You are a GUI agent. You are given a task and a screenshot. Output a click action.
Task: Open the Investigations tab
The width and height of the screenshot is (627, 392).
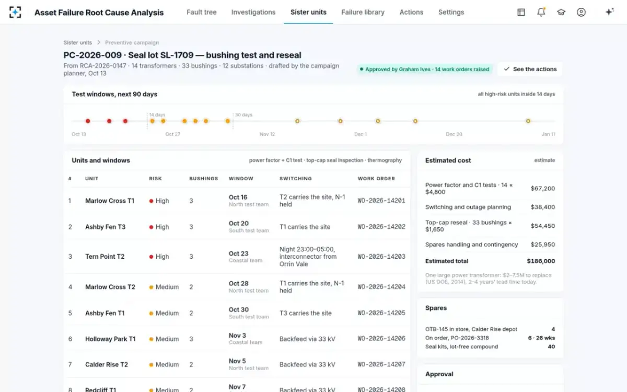(x=253, y=12)
